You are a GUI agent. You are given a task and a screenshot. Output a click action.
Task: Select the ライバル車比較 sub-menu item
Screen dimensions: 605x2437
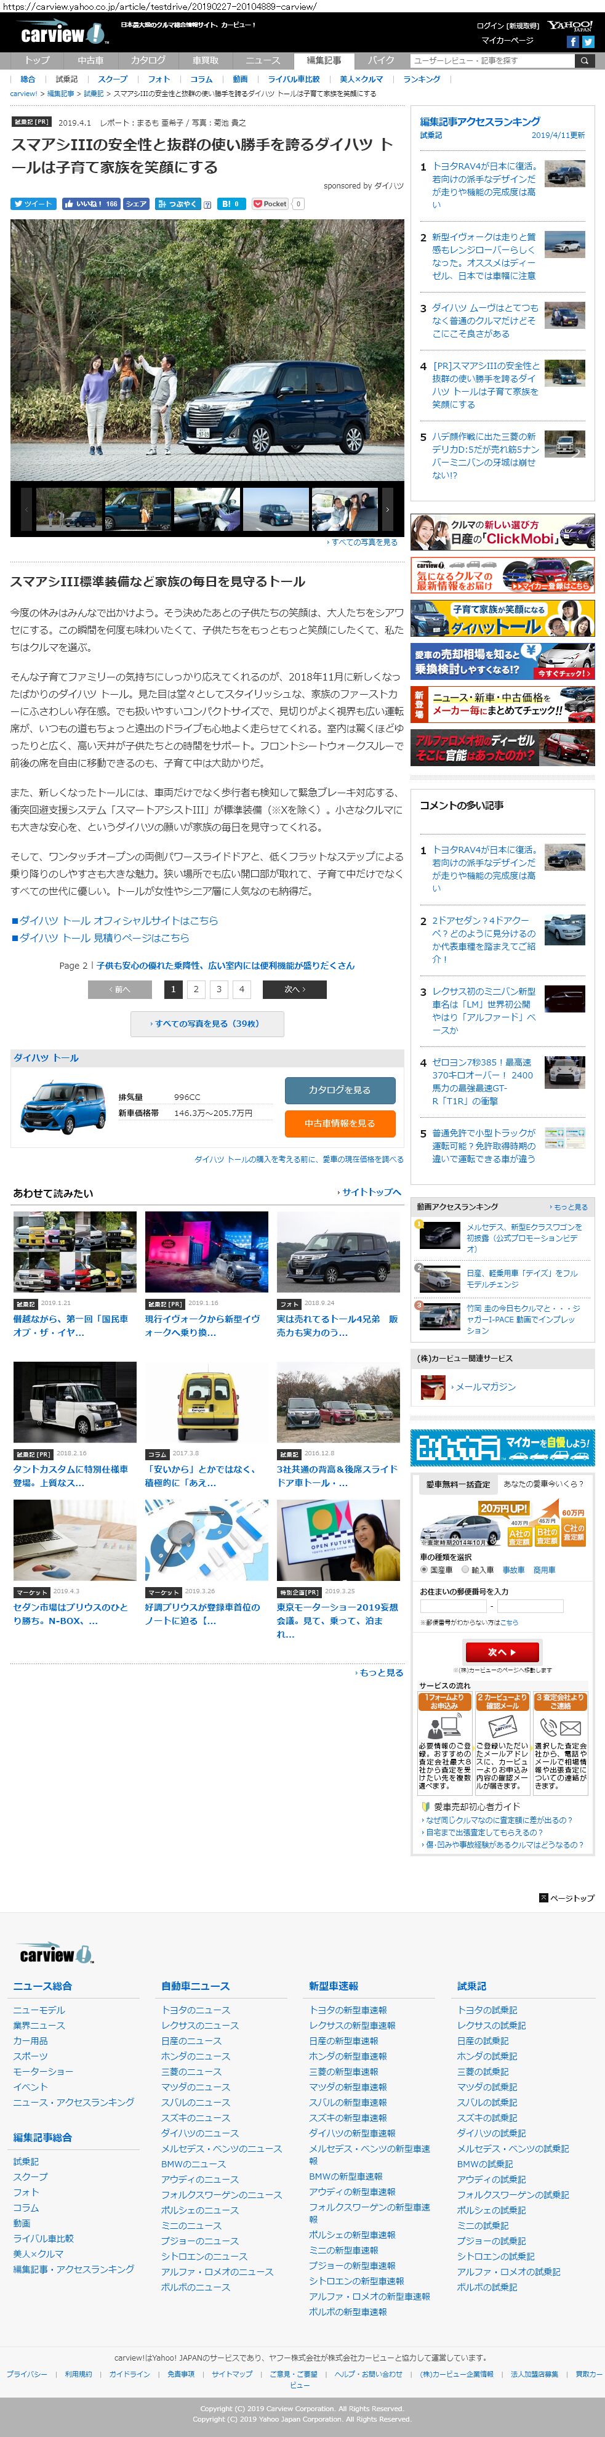[293, 79]
